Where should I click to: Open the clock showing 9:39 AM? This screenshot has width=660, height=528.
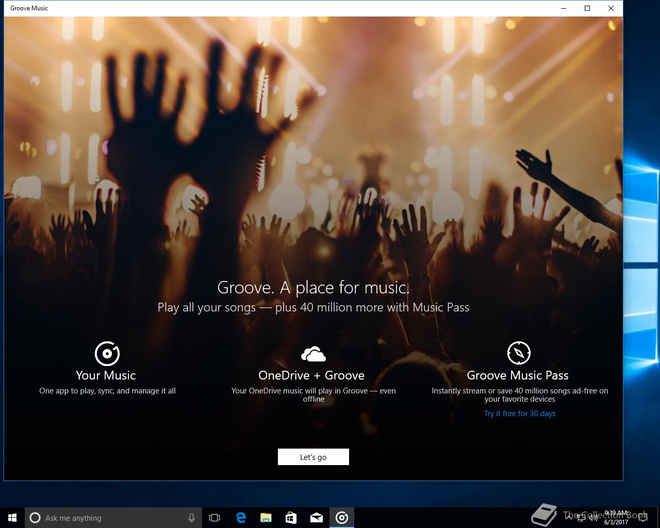tap(616, 518)
